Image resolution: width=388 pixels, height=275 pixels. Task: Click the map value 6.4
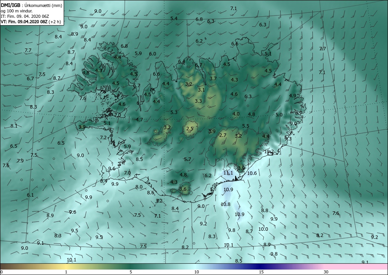(x=182, y=62)
